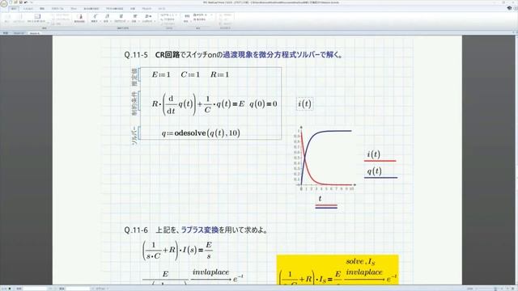Open the label style dropdown in the ribbon

(168, 15)
